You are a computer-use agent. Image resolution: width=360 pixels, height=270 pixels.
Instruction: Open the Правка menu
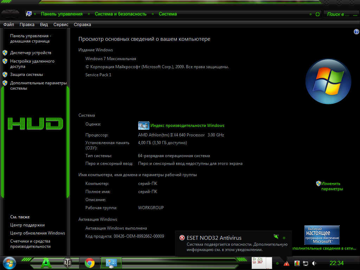pyautogui.click(x=27, y=25)
